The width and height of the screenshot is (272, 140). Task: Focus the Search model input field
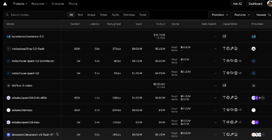(34, 15)
